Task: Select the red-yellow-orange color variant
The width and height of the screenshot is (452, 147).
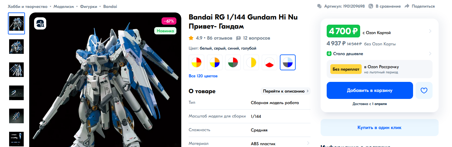Action: click(196, 62)
